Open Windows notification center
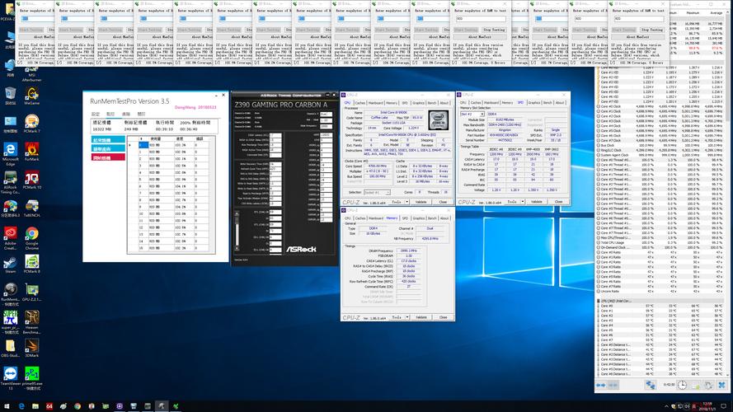 [723, 406]
